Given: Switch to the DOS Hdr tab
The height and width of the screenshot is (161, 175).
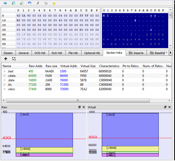Looking at the screenshot, I should pyautogui.click(x=40, y=53).
